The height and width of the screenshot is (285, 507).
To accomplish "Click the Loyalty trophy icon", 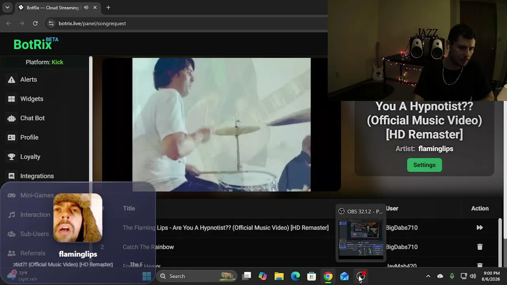I will pyautogui.click(x=11, y=157).
